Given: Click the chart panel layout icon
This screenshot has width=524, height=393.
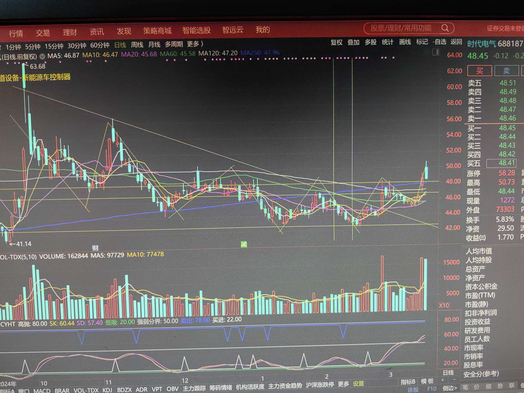Looking at the screenshot, I should (435, 52).
